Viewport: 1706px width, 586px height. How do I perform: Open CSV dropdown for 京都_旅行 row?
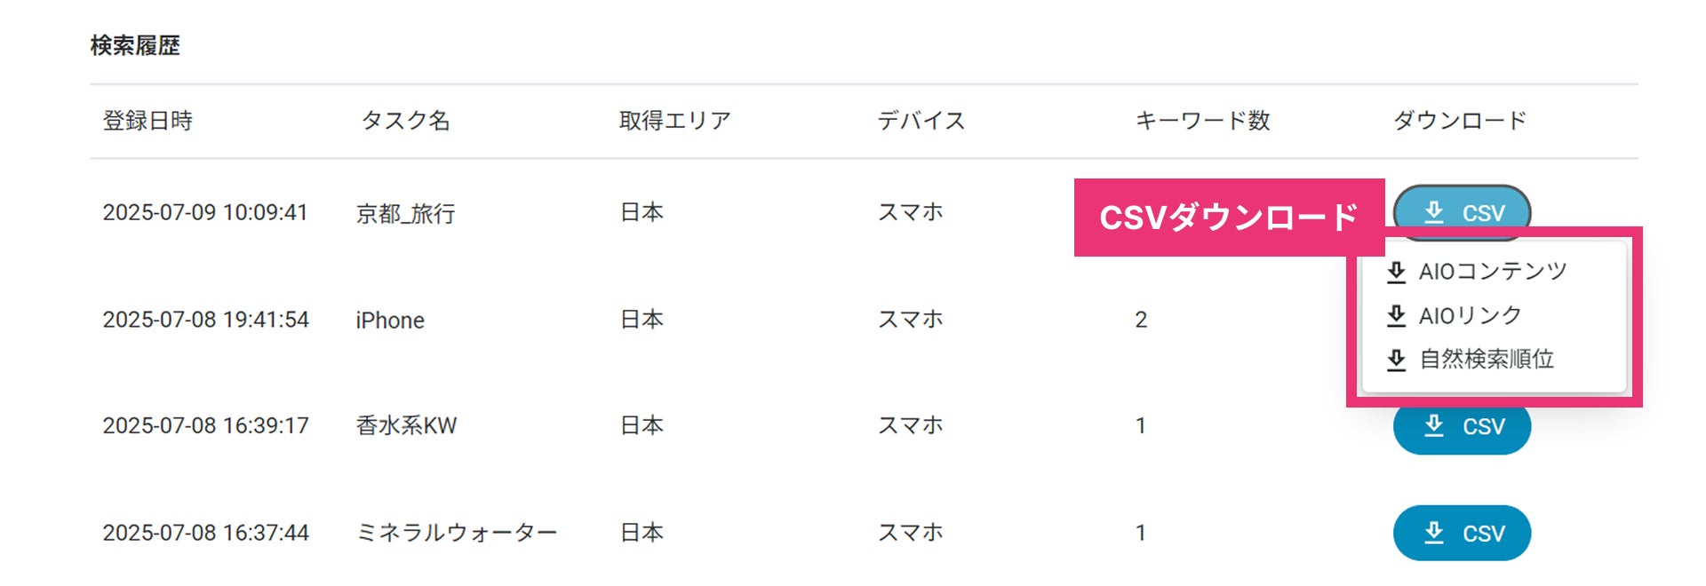(x=1462, y=212)
